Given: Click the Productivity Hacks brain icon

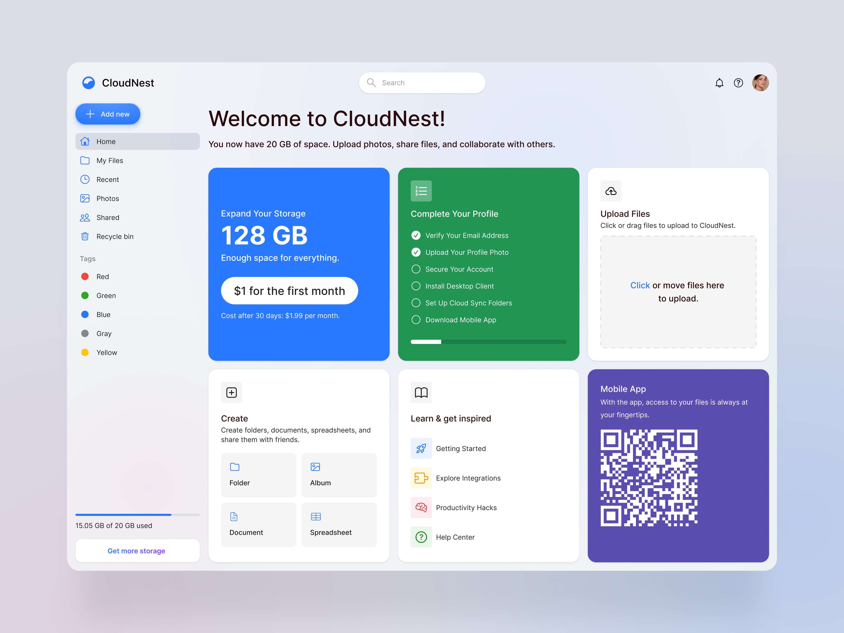Looking at the screenshot, I should [421, 507].
